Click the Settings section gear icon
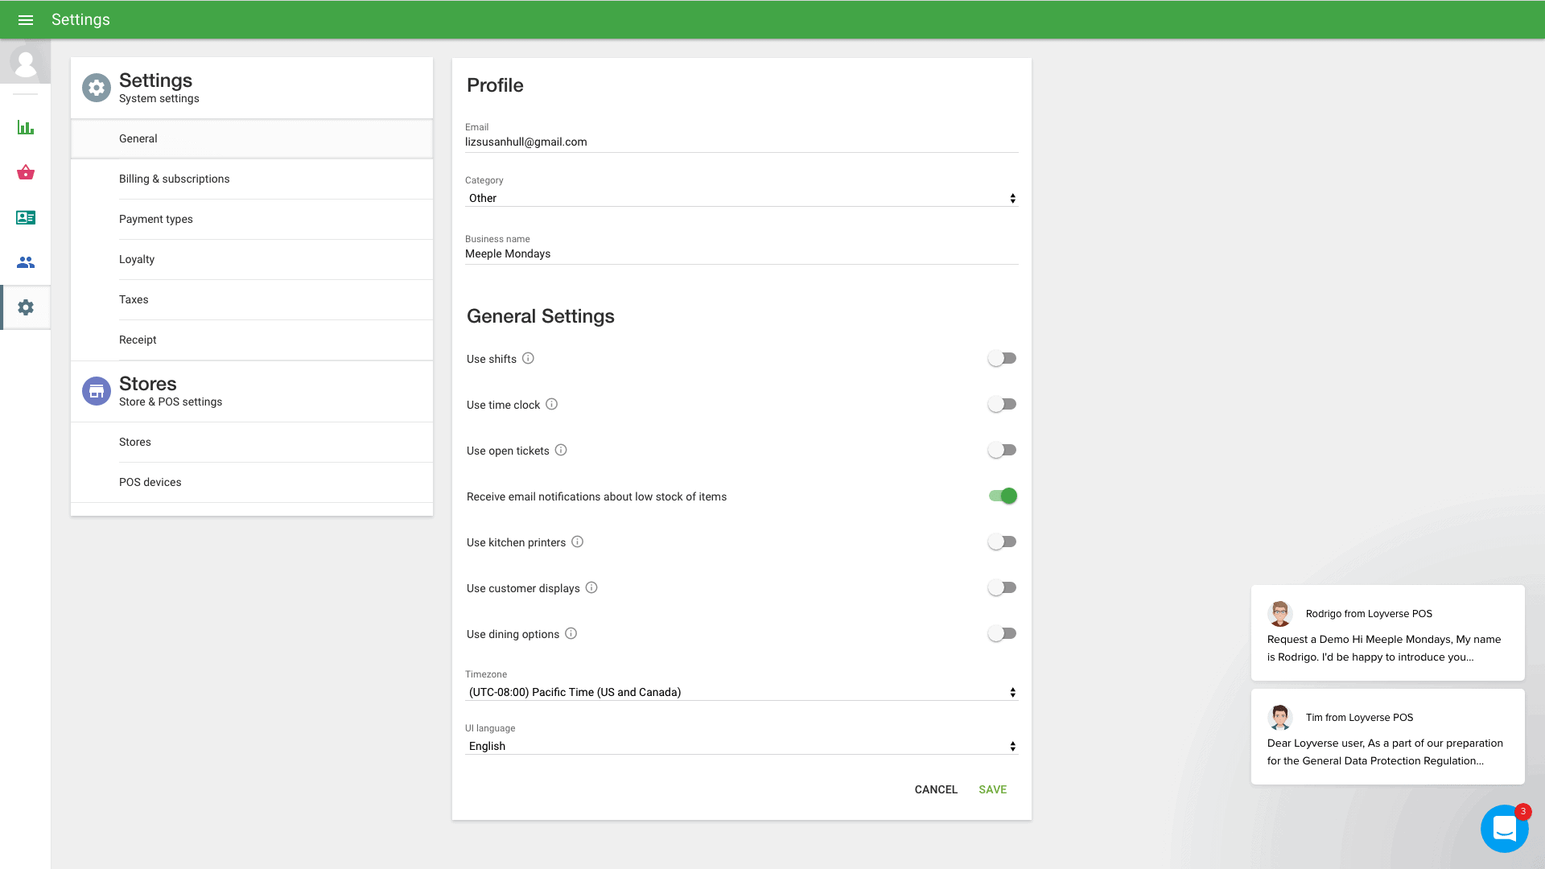 97,88
